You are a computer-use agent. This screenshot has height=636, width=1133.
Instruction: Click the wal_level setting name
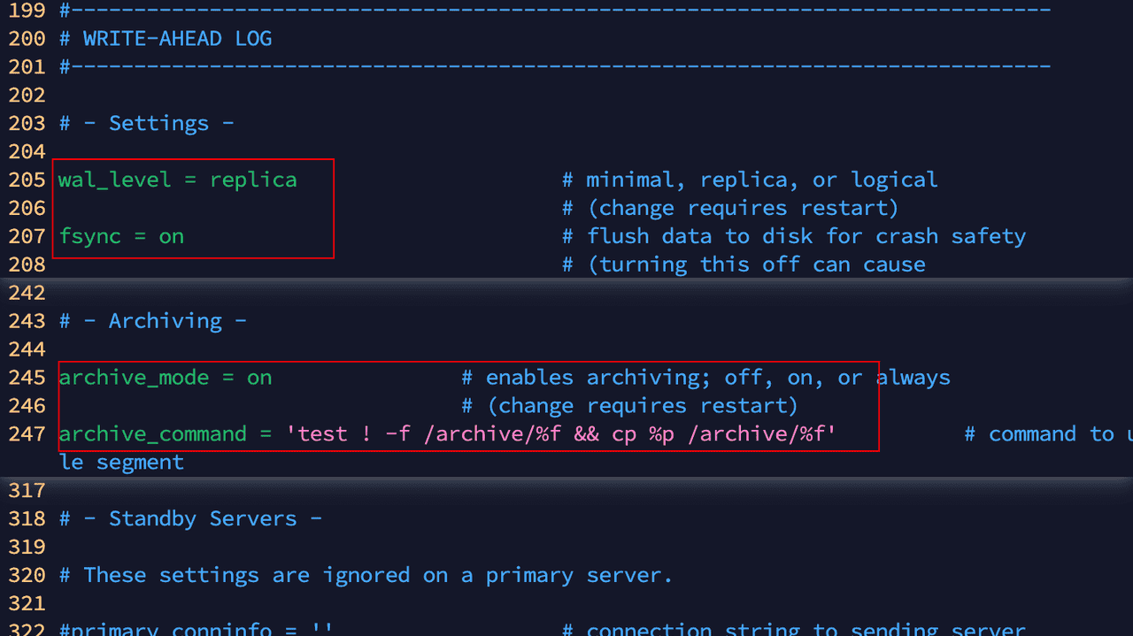(x=113, y=180)
